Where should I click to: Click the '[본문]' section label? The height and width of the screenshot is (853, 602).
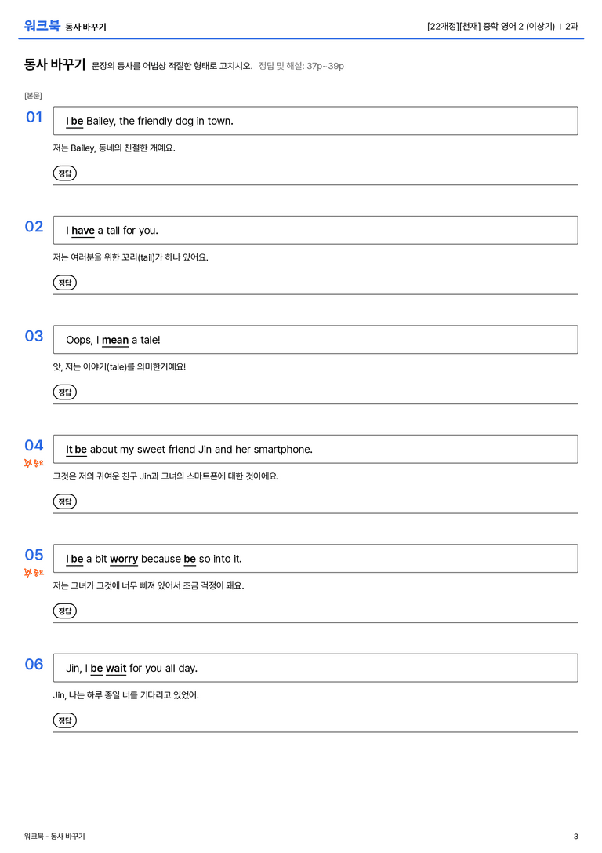tap(33, 95)
